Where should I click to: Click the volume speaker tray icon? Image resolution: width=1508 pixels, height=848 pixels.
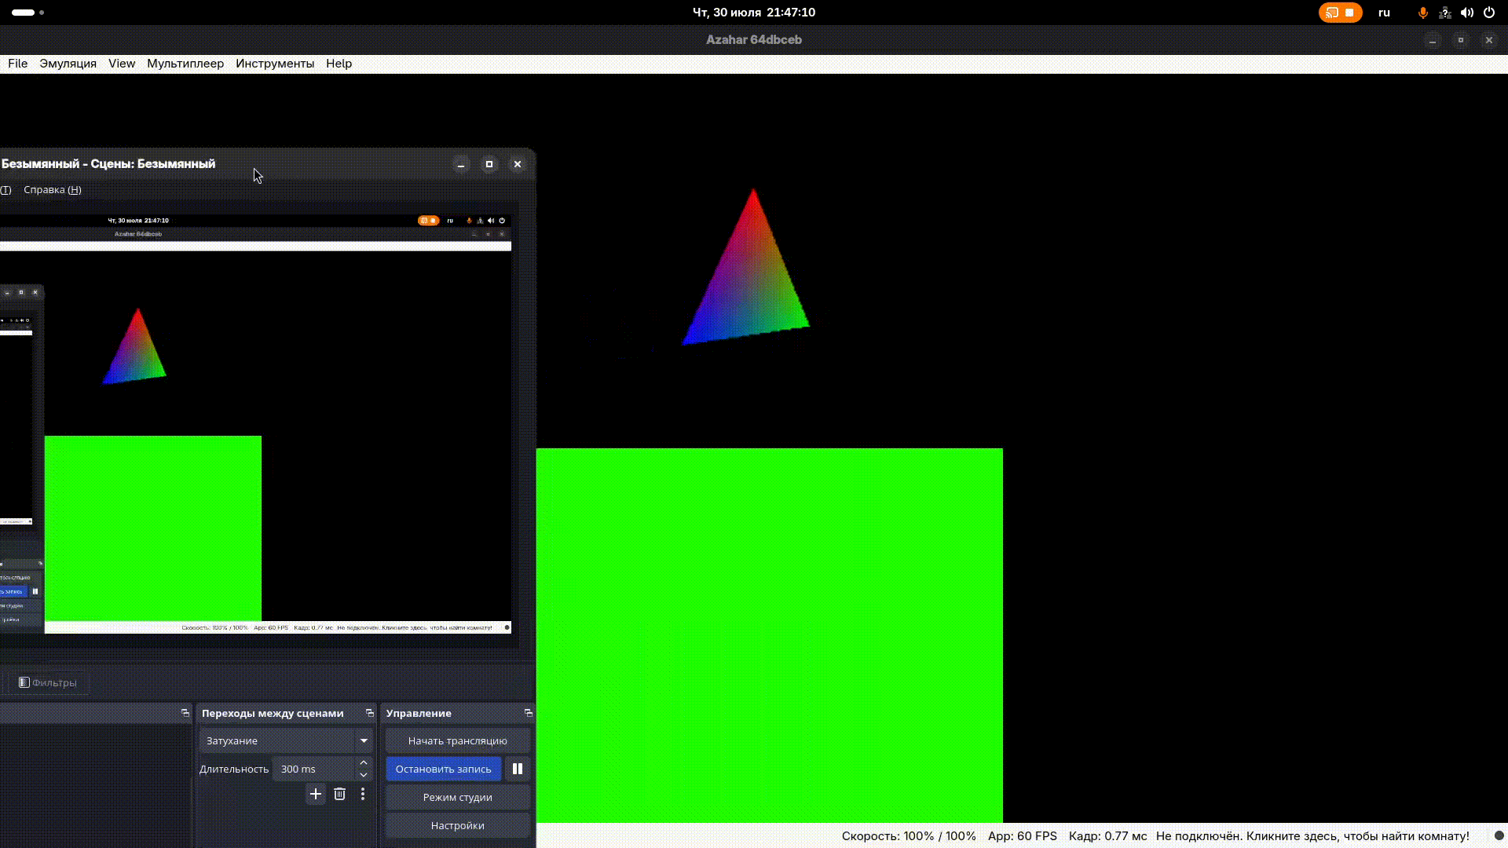(x=1467, y=13)
